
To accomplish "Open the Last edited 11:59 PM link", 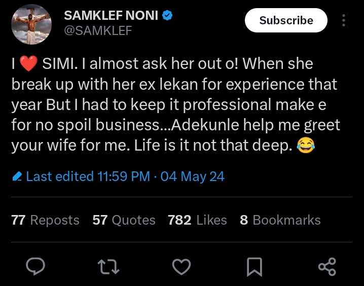I will pyautogui.click(x=88, y=176).
